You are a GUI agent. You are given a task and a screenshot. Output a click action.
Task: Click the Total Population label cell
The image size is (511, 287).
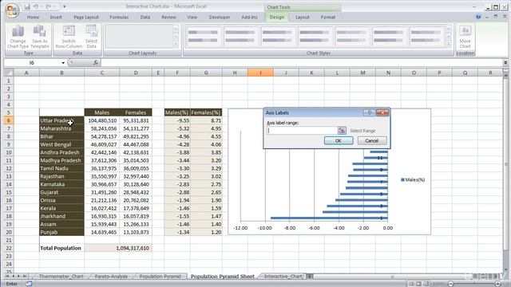point(61,248)
